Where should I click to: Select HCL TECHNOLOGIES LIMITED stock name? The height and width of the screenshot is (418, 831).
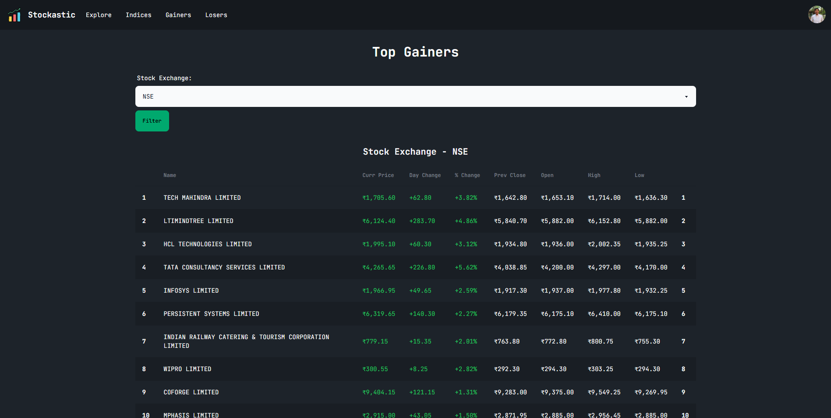(208, 244)
